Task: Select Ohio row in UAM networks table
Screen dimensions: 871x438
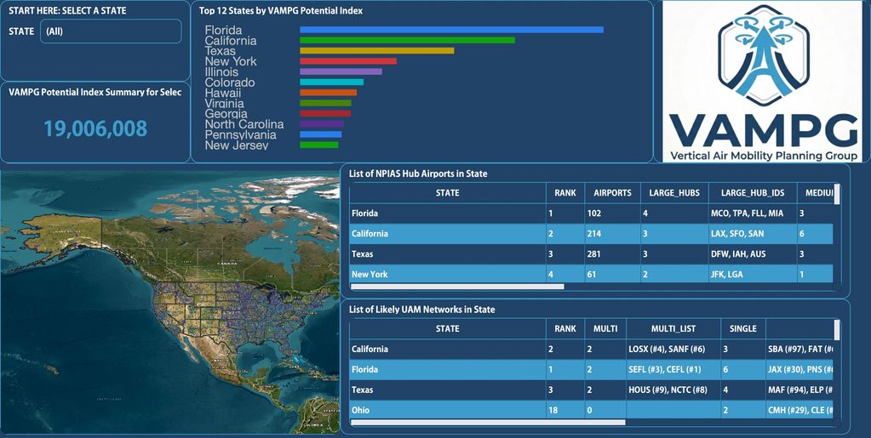Action: coord(592,410)
